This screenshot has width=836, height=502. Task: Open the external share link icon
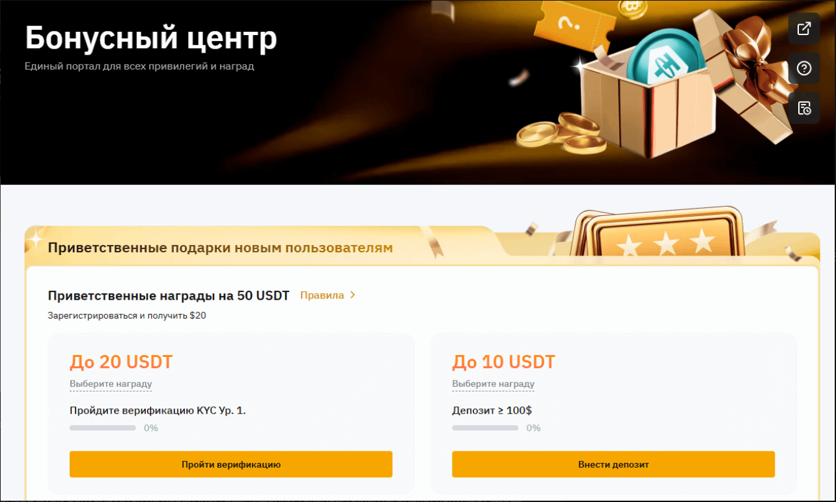[804, 29]
